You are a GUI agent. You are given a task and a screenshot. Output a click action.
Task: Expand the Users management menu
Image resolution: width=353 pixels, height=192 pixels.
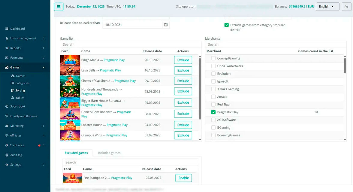(x=25, y=38)
